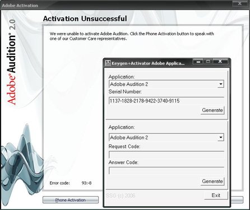Click the Answer Code input field
This screenshot has height=210, width=250.
[x=166, y=171]
